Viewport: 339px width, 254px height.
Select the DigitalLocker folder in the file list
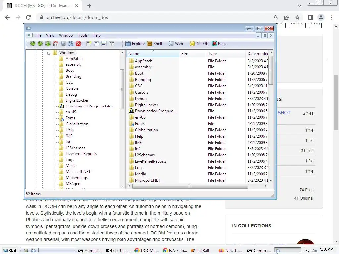click(x=146, y=105)
